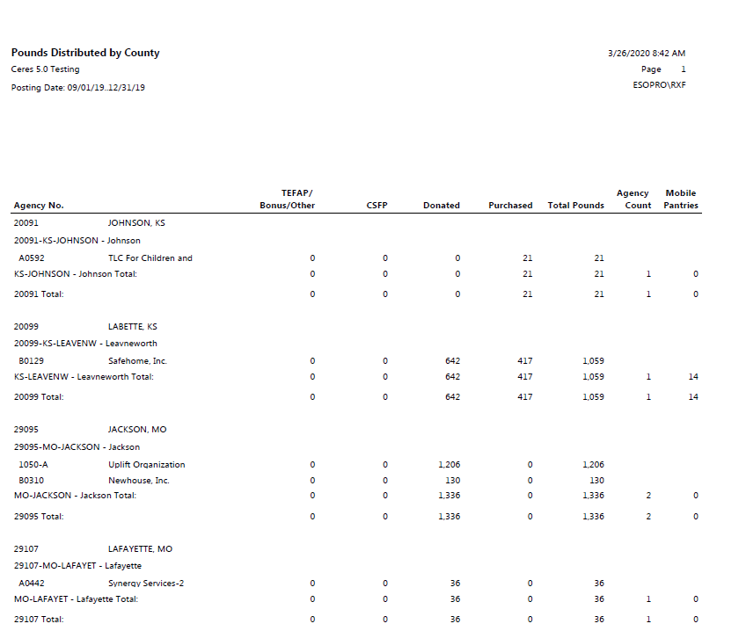This screenshot has width=746, height=631.
Task: Select the '29095-MO-JACKSON - Jackson' group row
Action: pyautogui.click(x=70, y=447)
